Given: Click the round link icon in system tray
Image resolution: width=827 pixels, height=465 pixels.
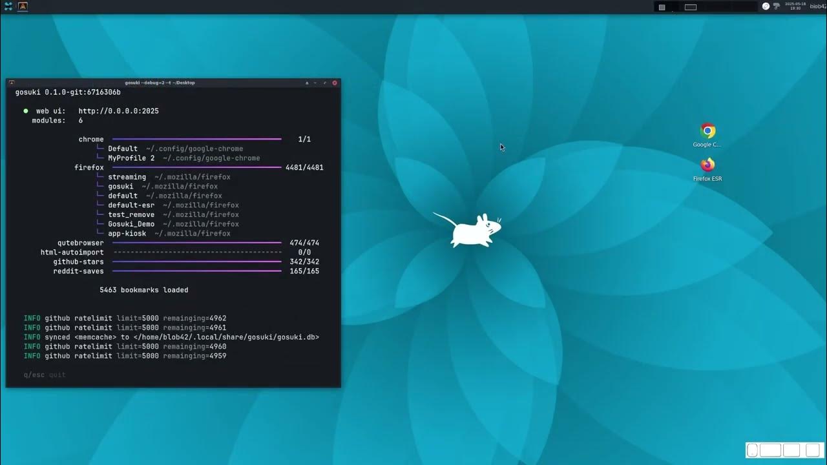Looking at the screenshot, I should tap(766, 6).
